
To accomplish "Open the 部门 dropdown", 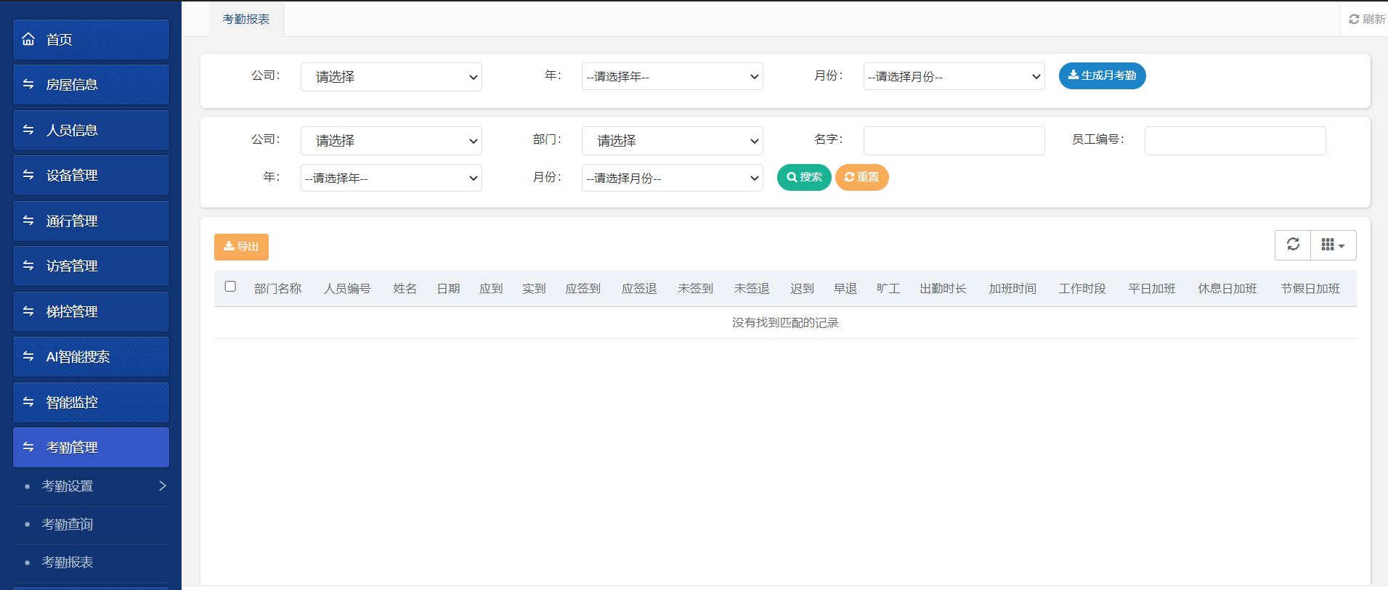I will pos(673,141).
